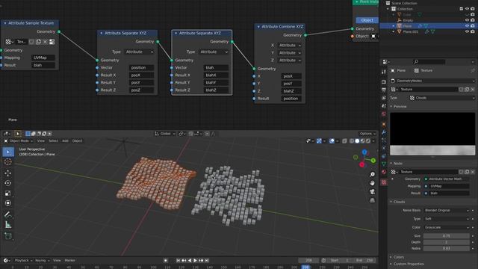Viewport: 478px width, 269px height.
Task: Open the timeline Marker menu
Action: click(69, 261)
